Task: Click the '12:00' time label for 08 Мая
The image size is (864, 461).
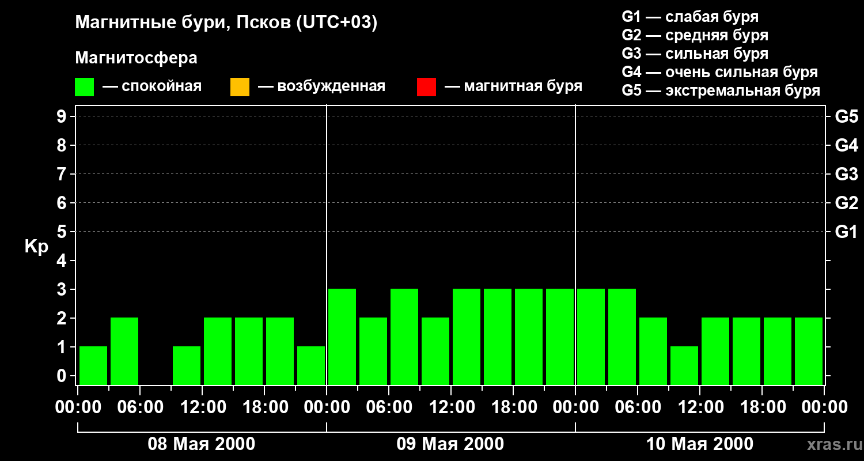Action: [x=202, y=407]
